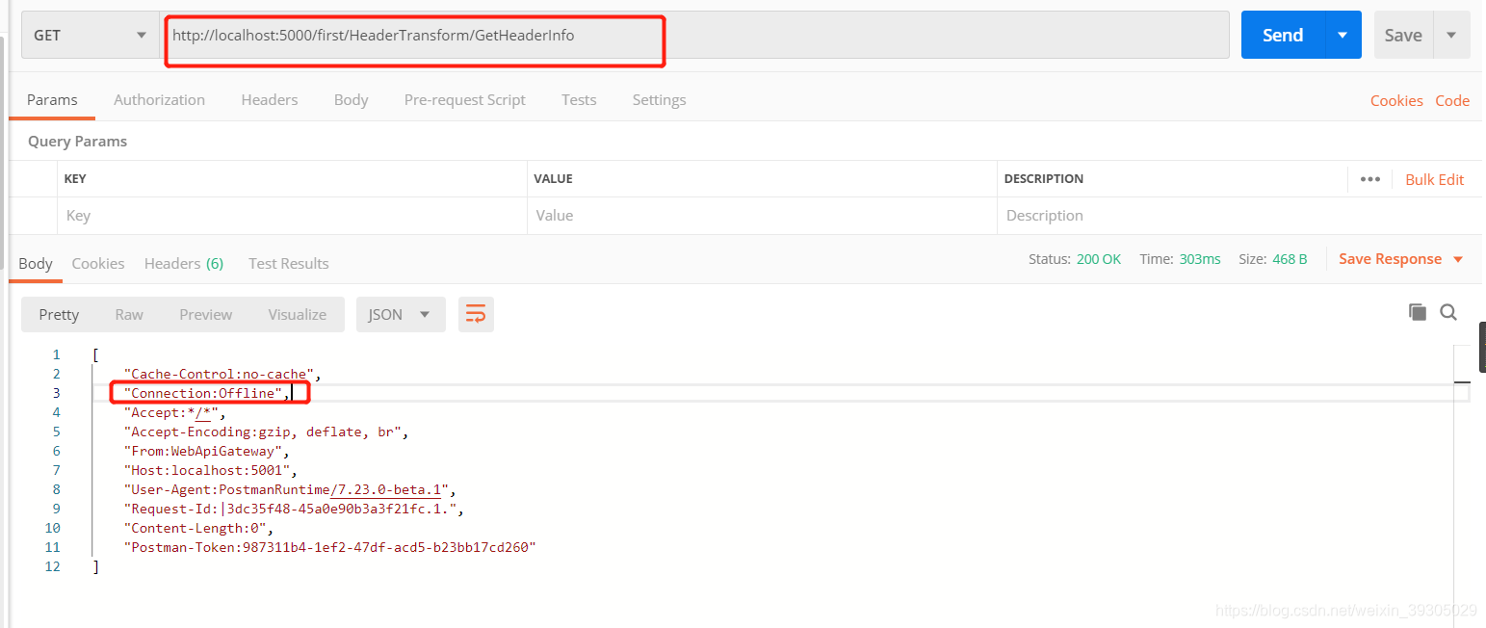Open the Test Results tab
The image size is (1486, 628).
(289, 264)
